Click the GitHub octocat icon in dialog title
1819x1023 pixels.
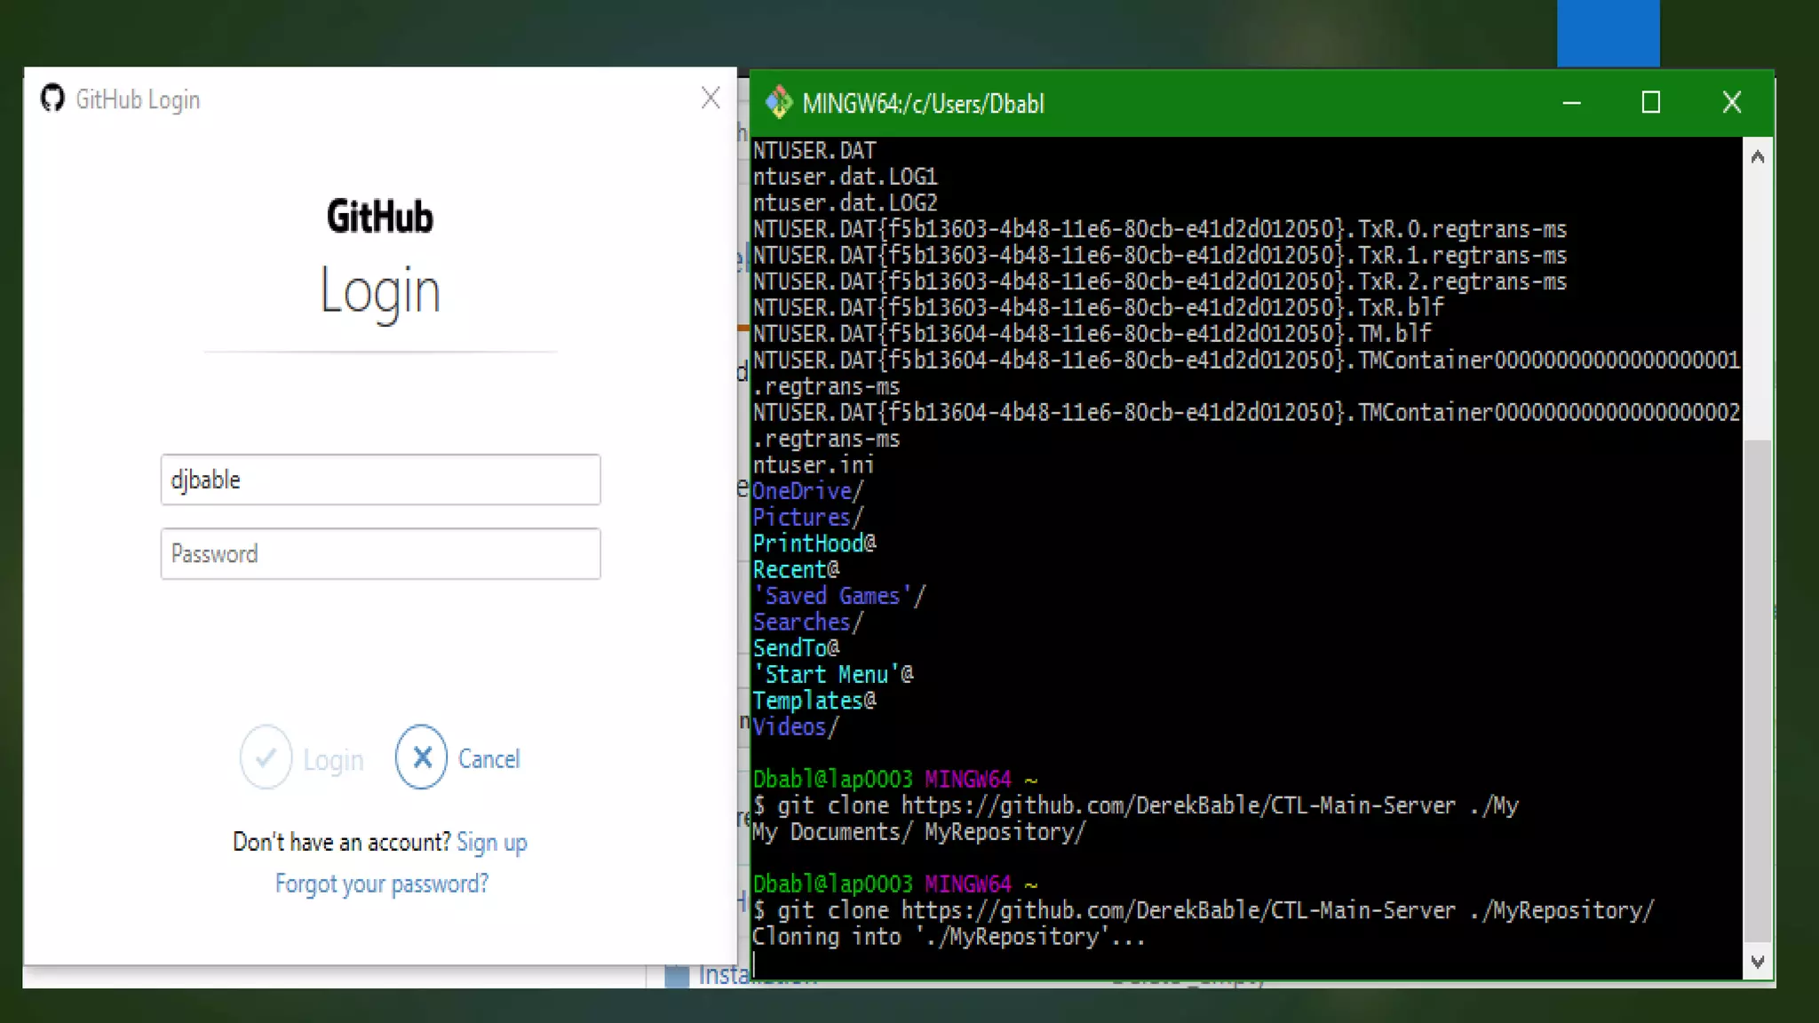[52, 99]
